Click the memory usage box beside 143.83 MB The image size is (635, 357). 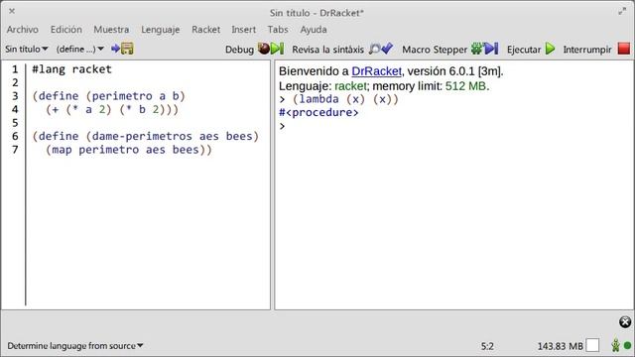point(592,346)
